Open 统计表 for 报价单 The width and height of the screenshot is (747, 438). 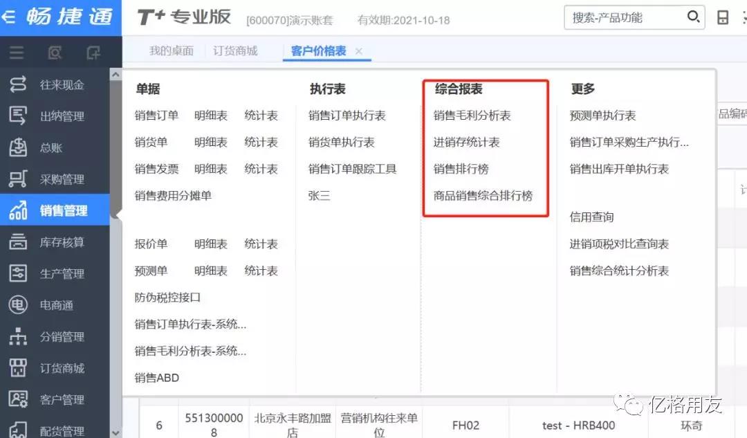pos(261,244)
